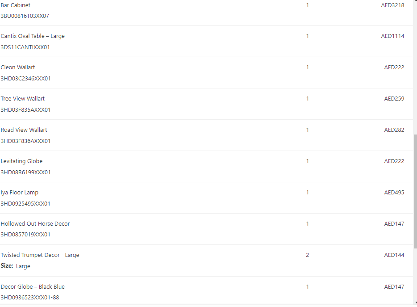Select SKU code 3HD0936523XXX01-88
The width and height of the screenshot is (417, 307).
(x=29, y=298)
